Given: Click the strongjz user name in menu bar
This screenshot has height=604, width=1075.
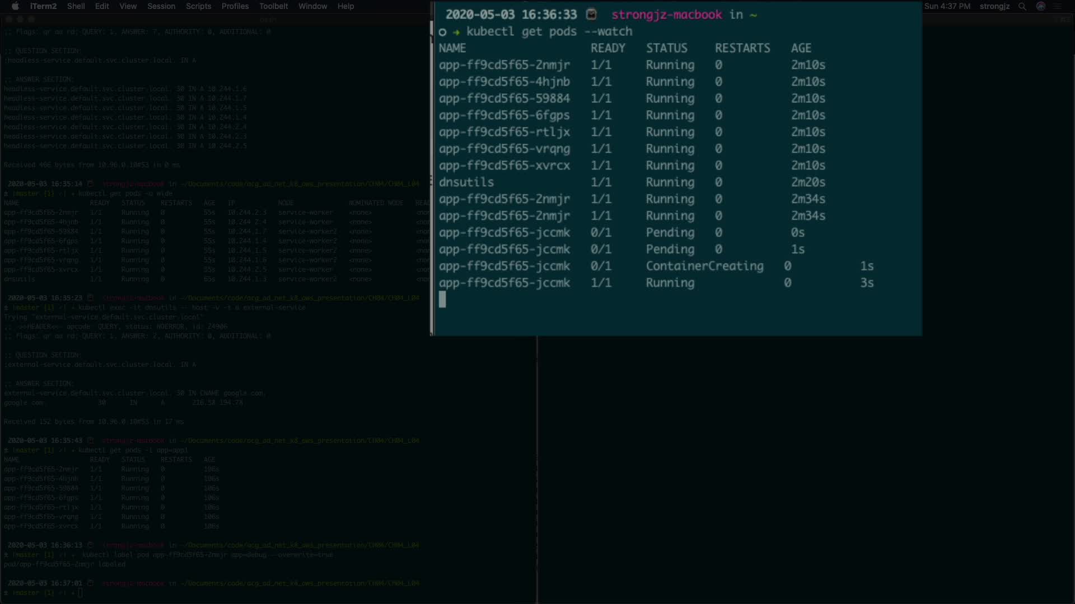Looking at the screenshot, I should 994,6.
